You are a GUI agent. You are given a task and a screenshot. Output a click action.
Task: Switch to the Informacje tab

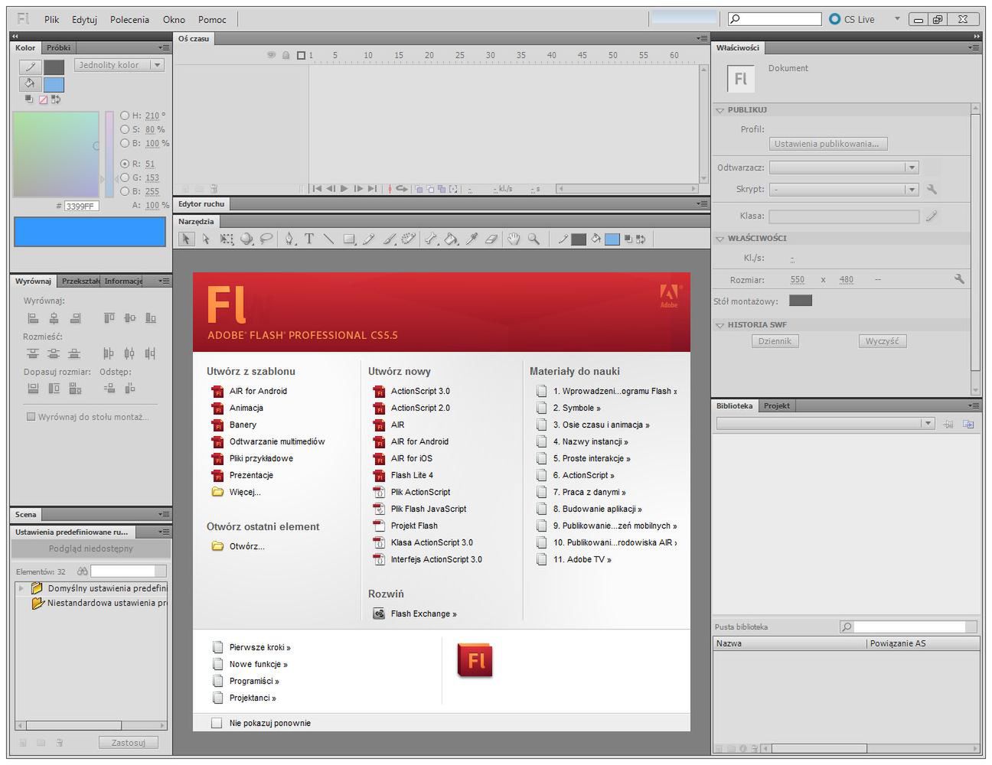coord(123,281)
